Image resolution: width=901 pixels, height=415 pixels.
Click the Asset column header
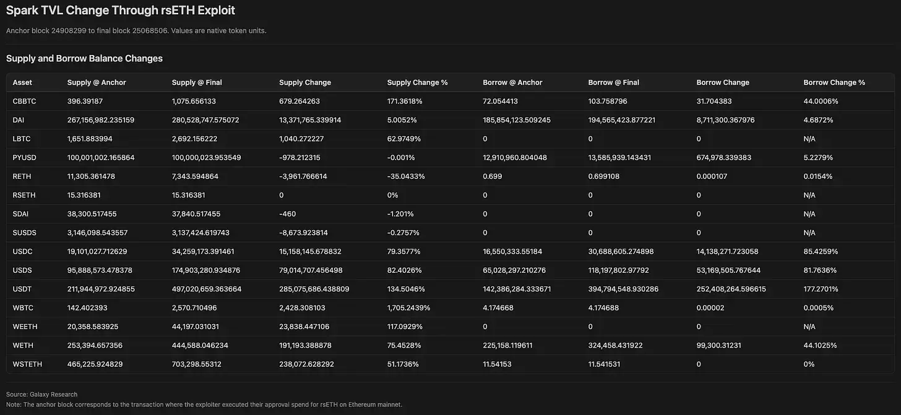(22, 82)
